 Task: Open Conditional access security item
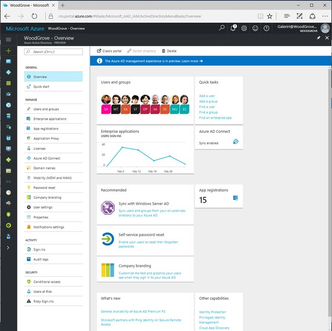point(53,282)
